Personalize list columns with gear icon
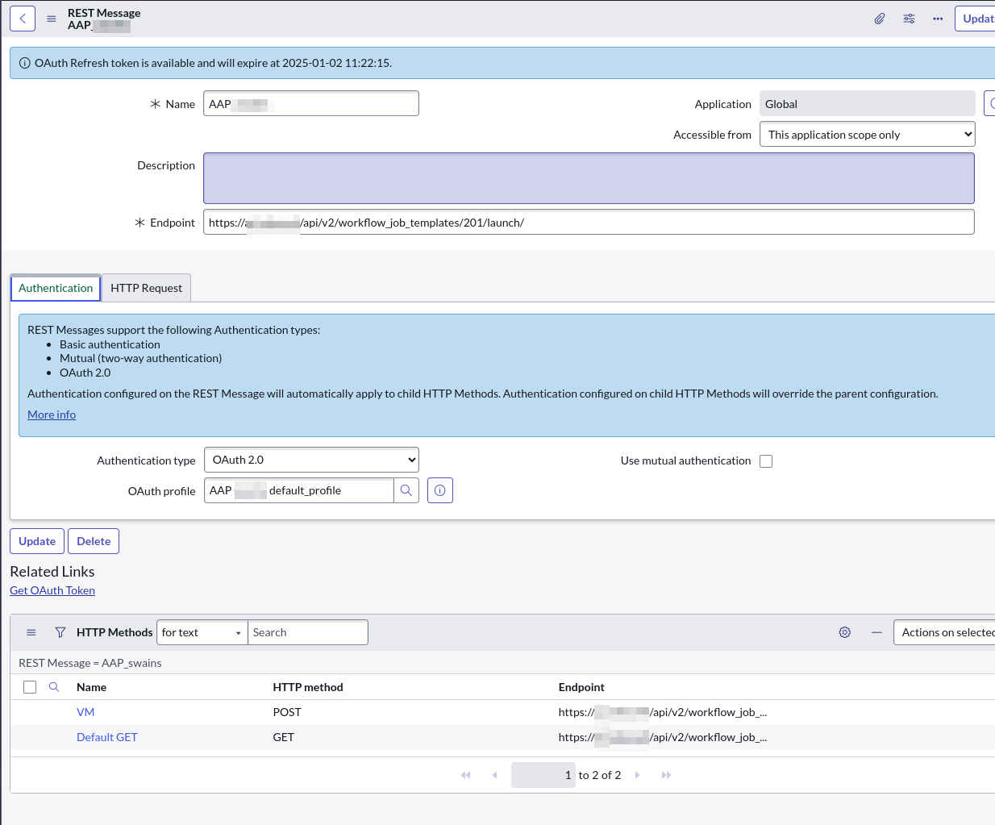This screenshot has height=825, width=995. (x=845, y=632)
